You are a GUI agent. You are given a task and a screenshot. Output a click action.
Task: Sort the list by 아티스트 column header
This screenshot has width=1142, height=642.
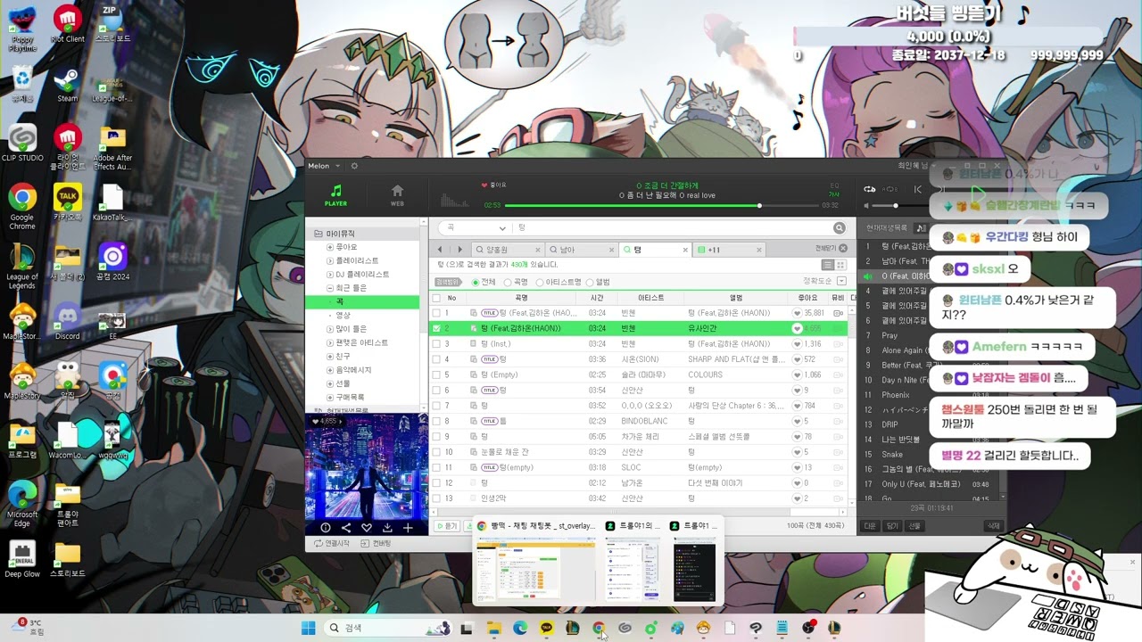[x=651, y=298]
